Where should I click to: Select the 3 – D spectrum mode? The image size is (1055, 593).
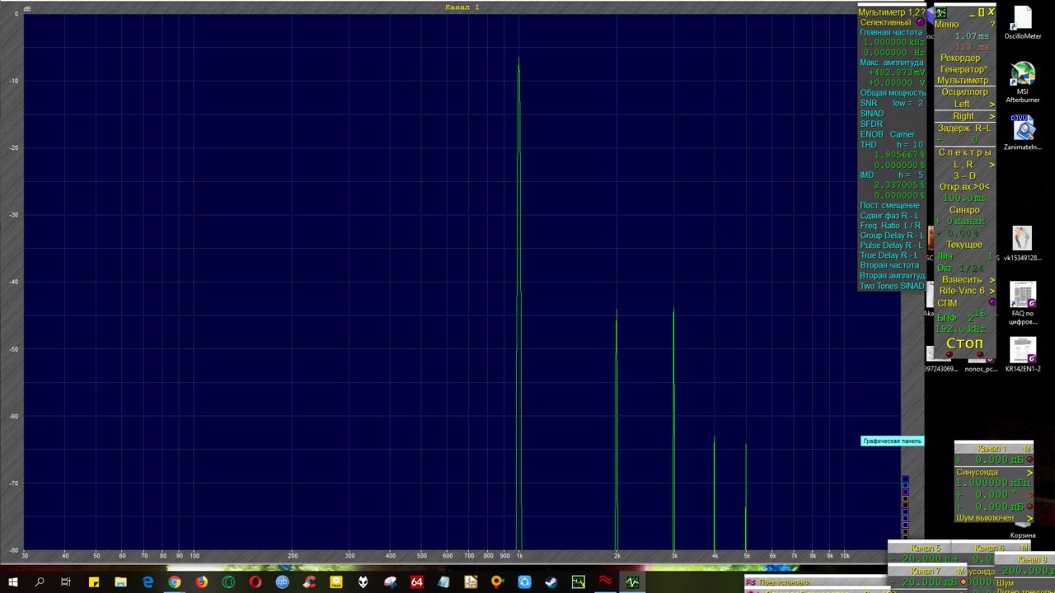pyautogui.click(x=964, y=175)
